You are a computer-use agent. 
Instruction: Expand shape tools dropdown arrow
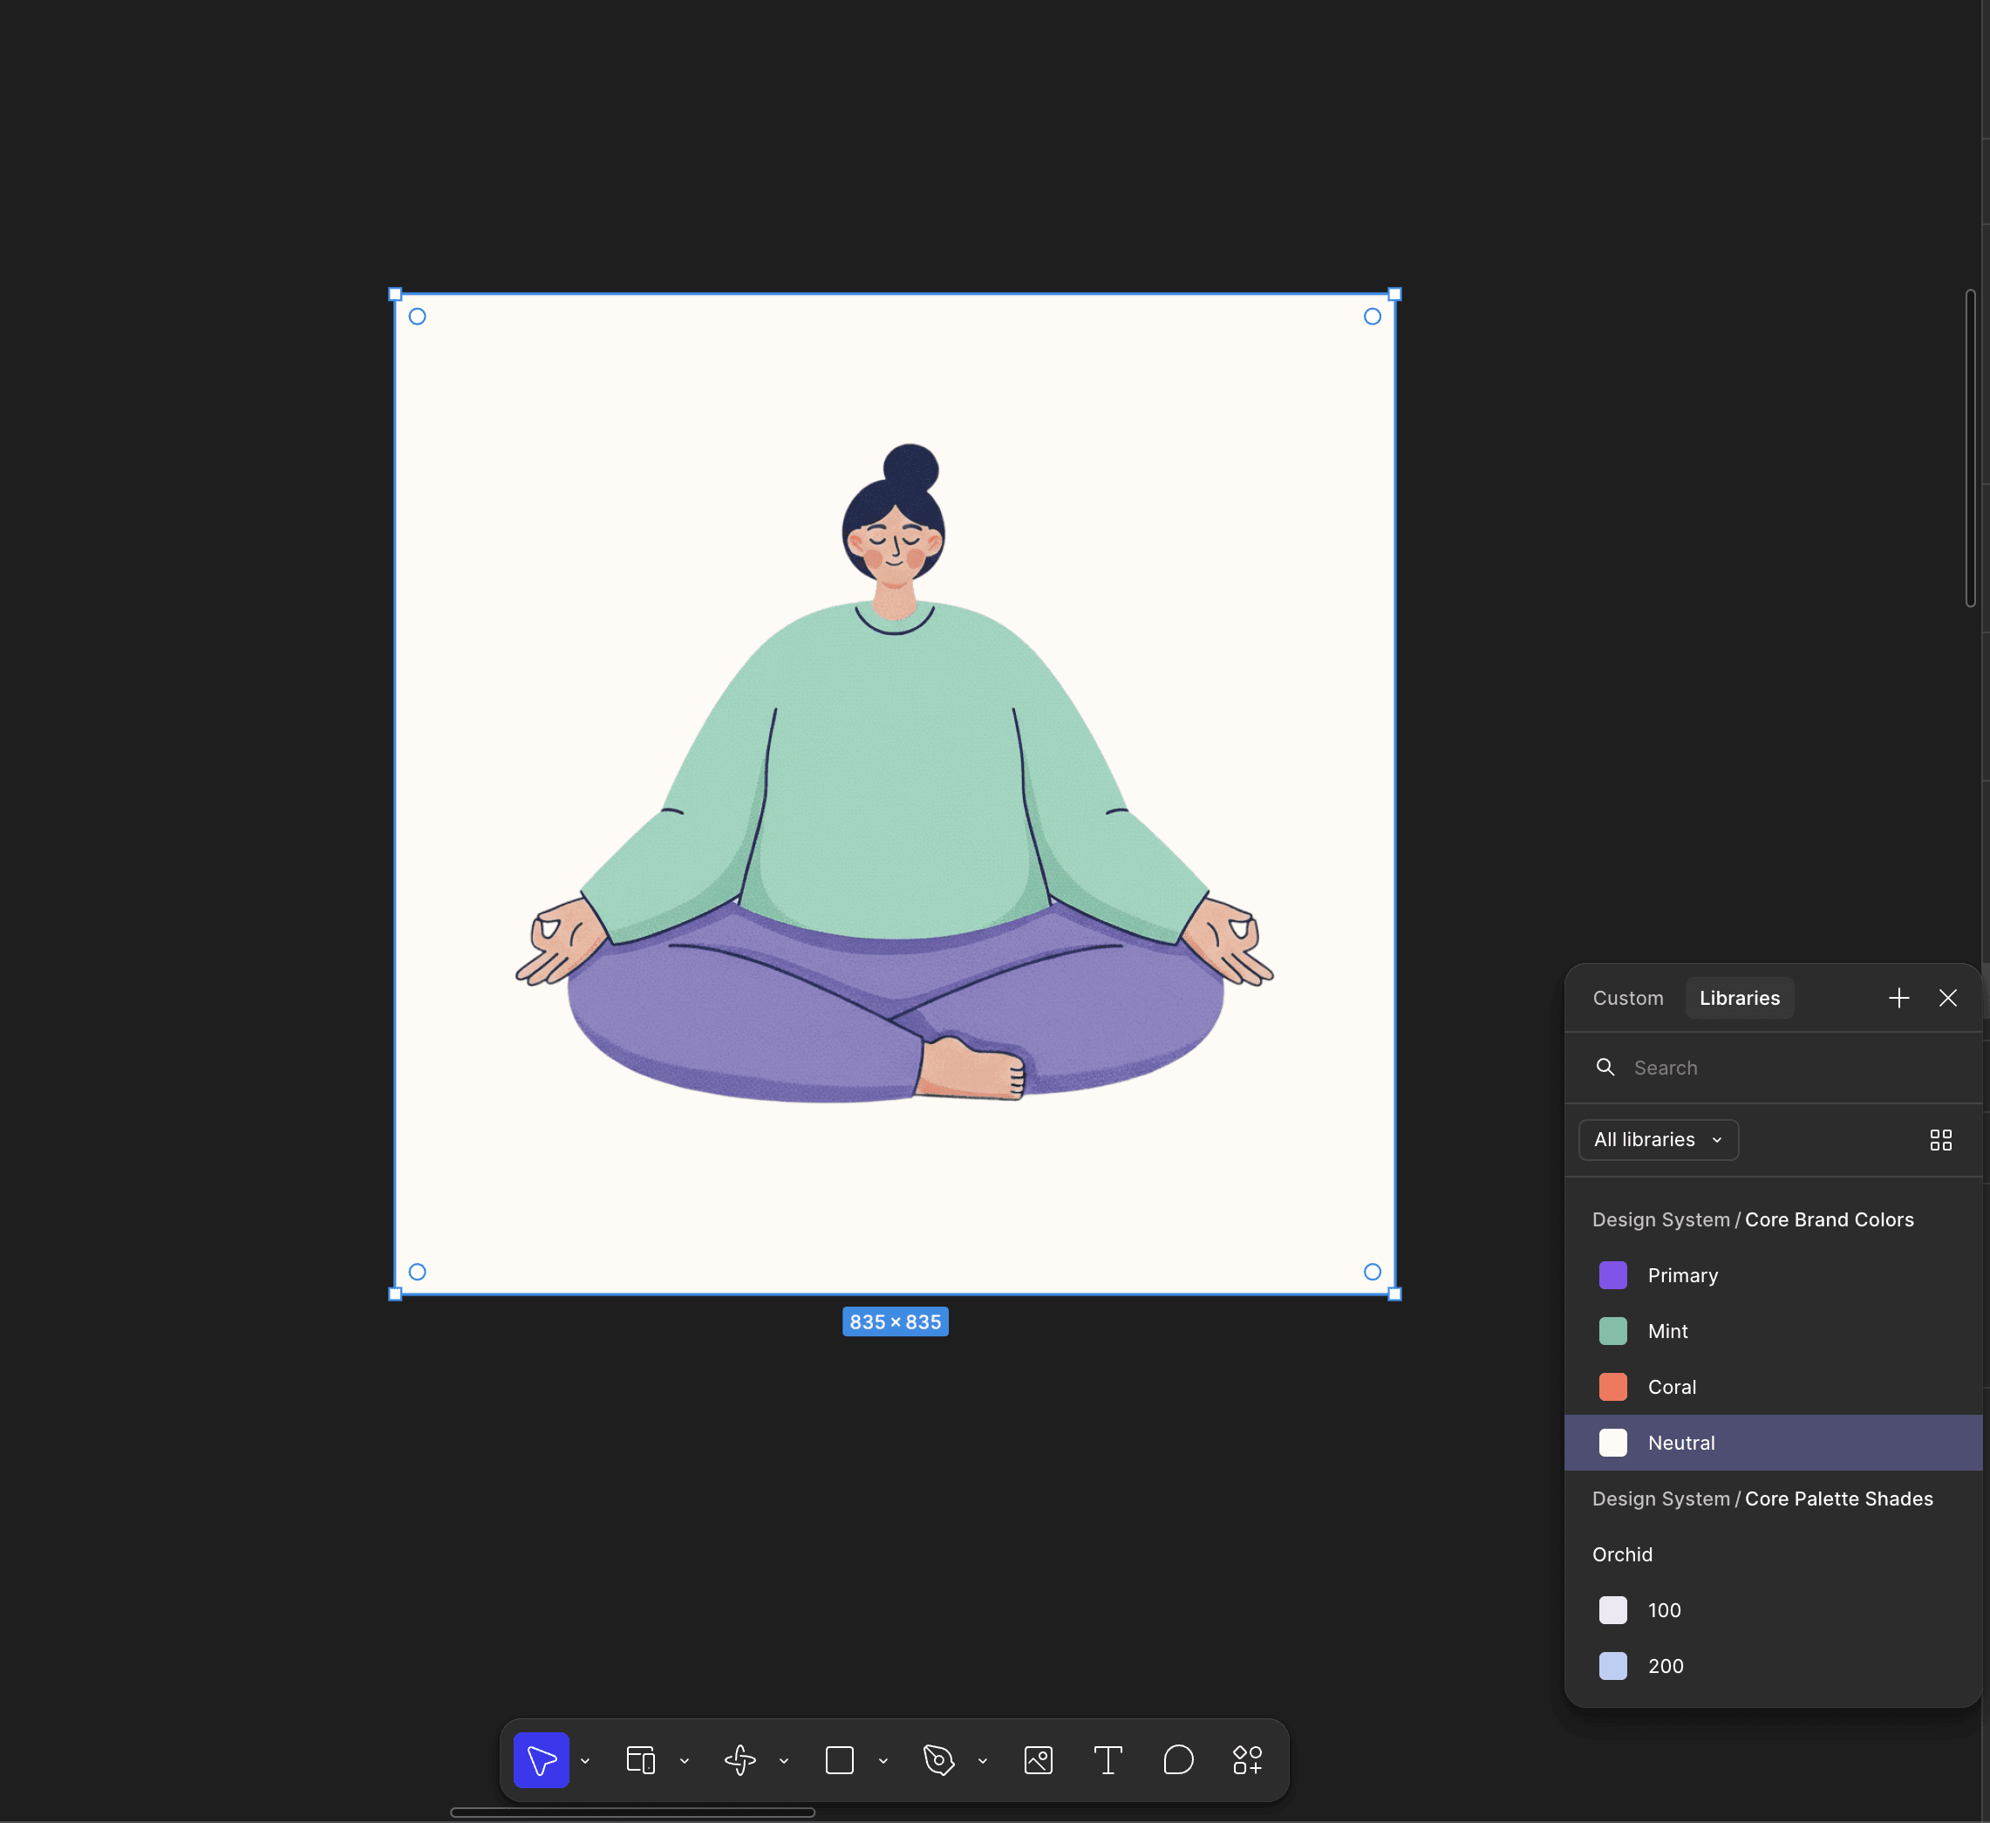tap(883, 1761)
